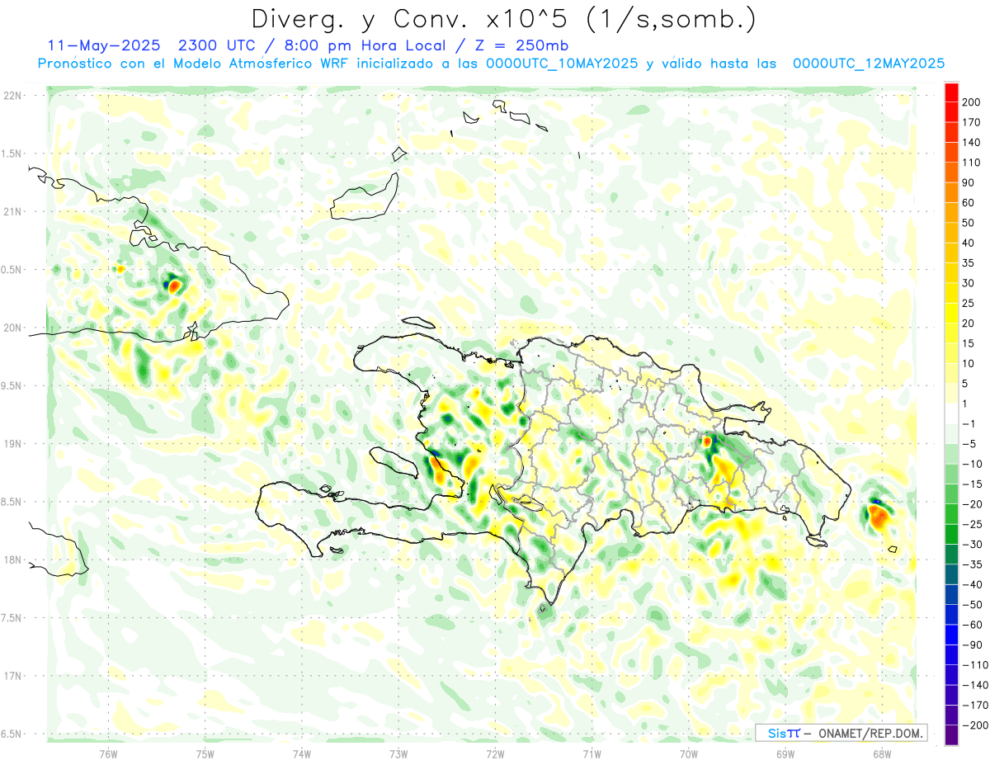Click the '74W' longitude label
Image resolution: width=990 pixels, height=765 pixels.
[x=301, y=753]
